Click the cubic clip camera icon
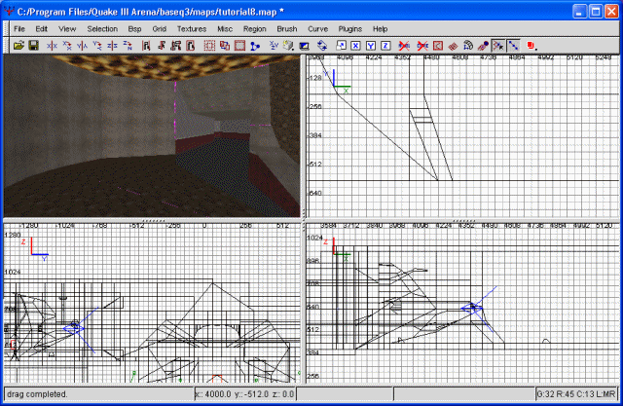The height and width of the screenshot is (406, 623). click(304, 46)
